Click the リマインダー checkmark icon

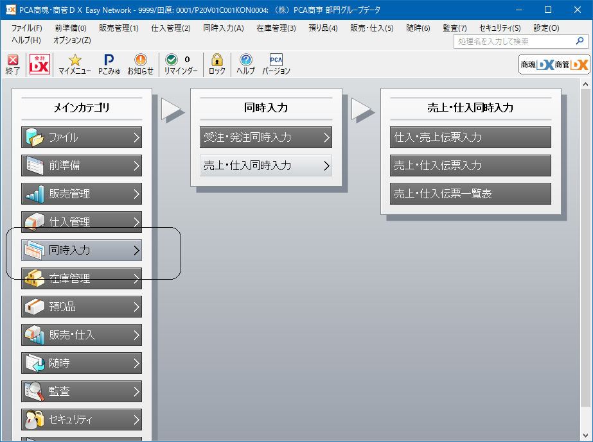coord(181,65)
